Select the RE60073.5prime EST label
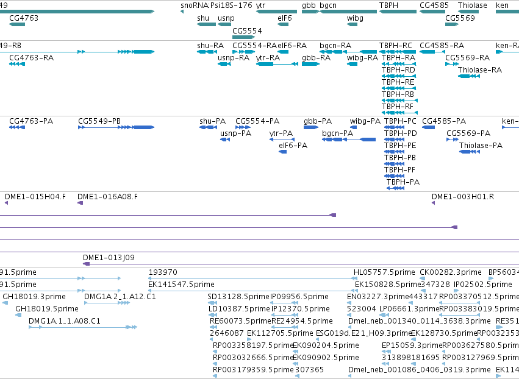Screen dimensions: 519x379 coord(240,321)
